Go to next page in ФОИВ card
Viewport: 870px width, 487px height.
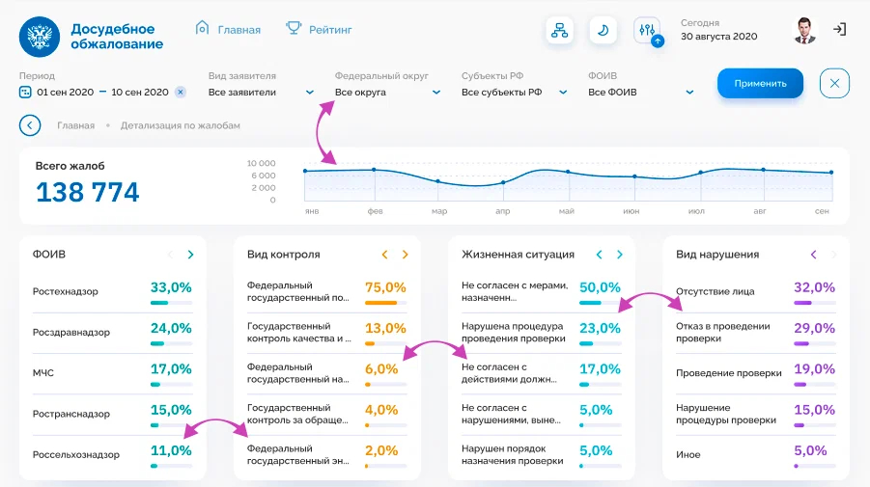tap(190, 255)
